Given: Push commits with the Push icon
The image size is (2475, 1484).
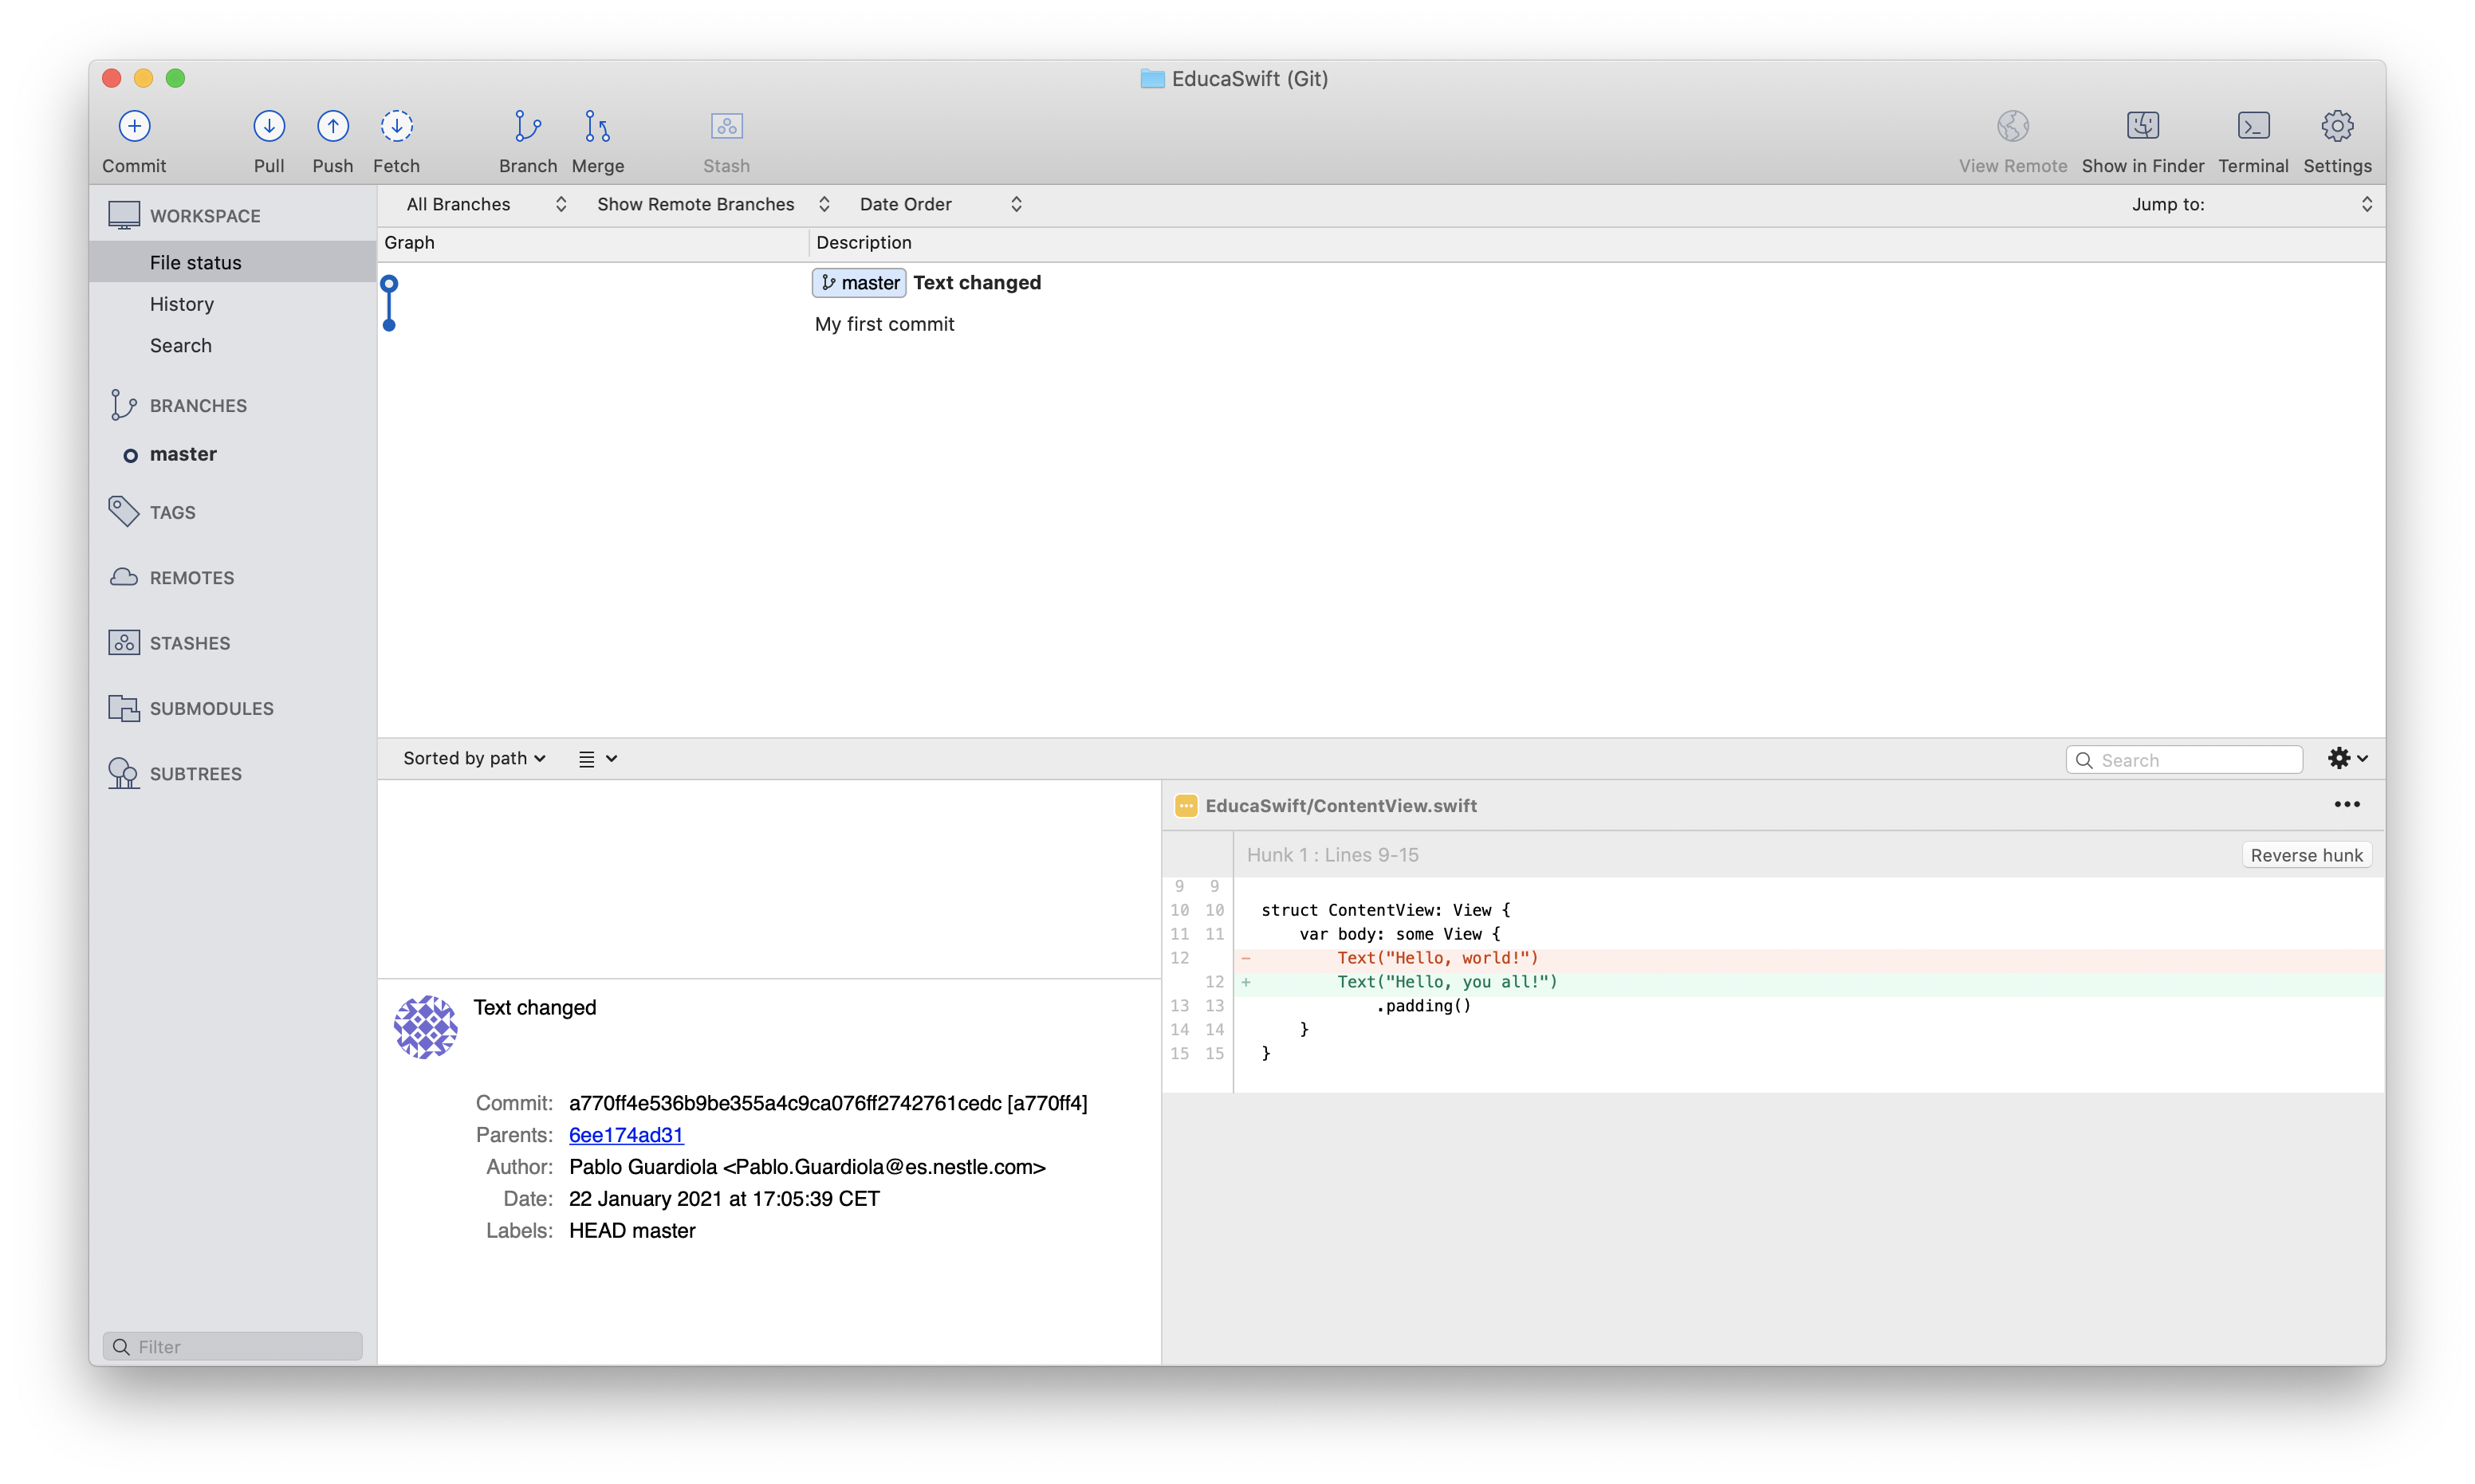Looking at the screenshot, I should tap(332, 126).
